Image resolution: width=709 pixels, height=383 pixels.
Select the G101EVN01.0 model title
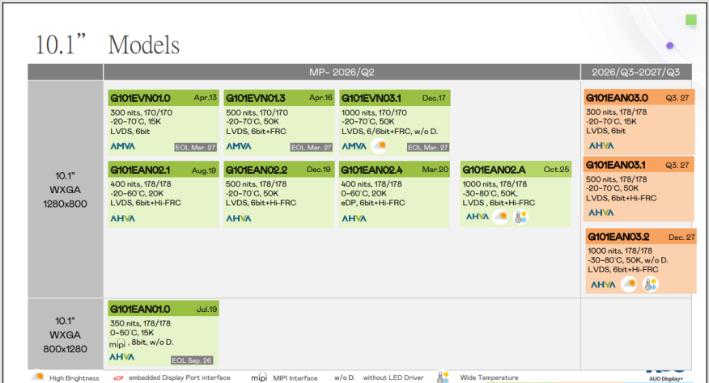coord(140,98)
